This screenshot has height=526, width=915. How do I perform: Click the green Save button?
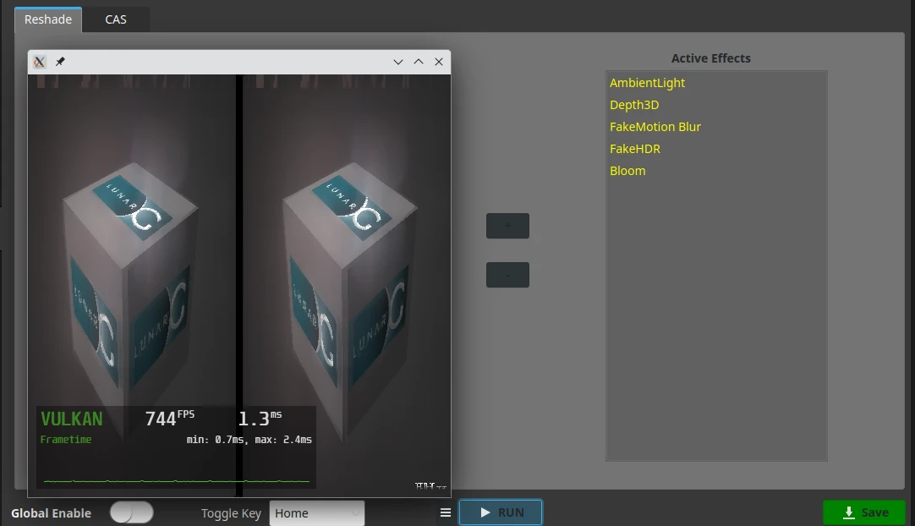863,512
